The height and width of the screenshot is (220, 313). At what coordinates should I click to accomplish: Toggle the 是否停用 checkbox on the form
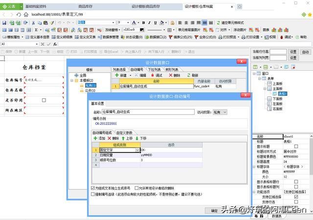pos(44,100)
